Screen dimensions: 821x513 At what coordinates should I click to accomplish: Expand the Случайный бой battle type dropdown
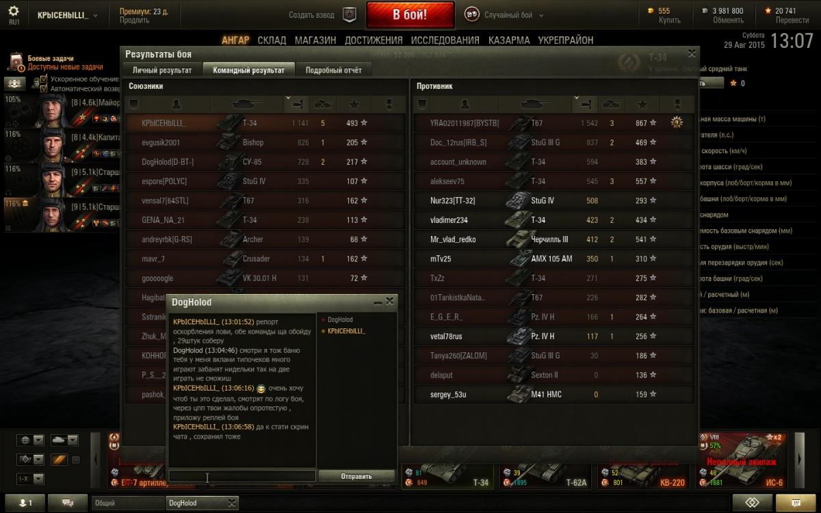542,15
